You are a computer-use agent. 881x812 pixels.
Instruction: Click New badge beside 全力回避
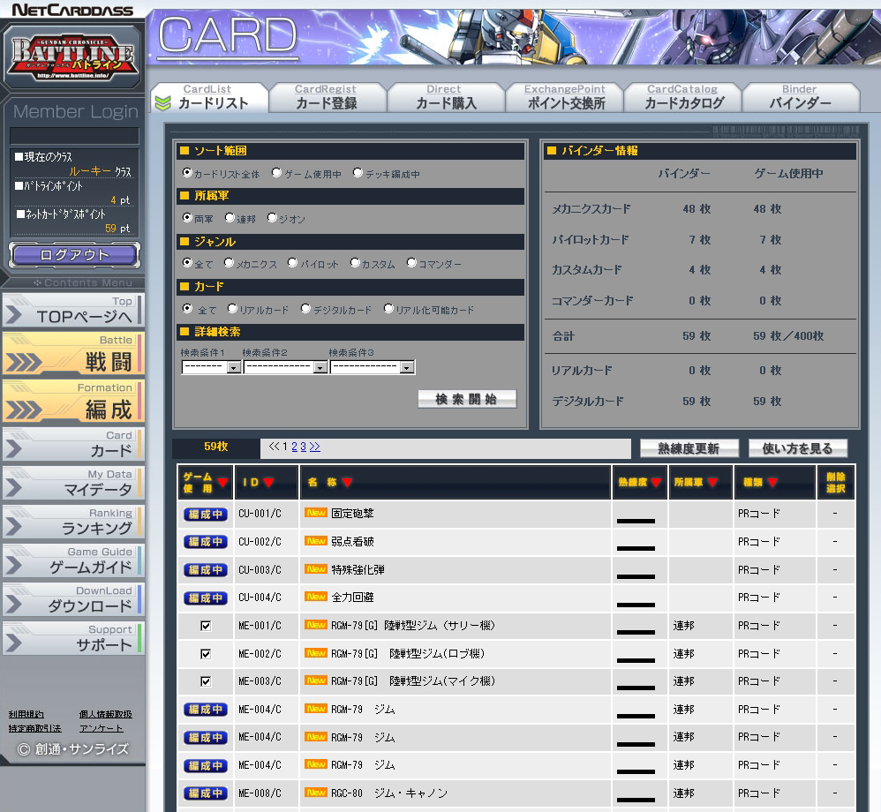(x=316, y=597)
